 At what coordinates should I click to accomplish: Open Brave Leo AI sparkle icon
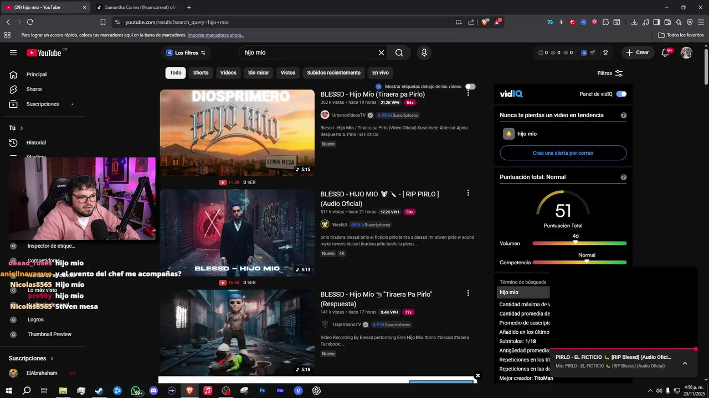click(x=679, y=22)
